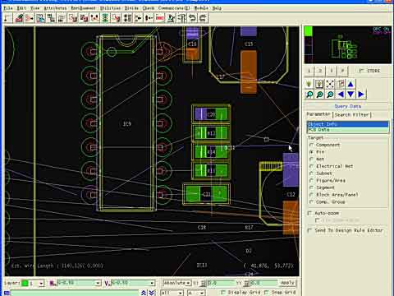The image size is (394, 296).
Task: Toggle the Snap Grid checkbox
Action: pos(267,293)
